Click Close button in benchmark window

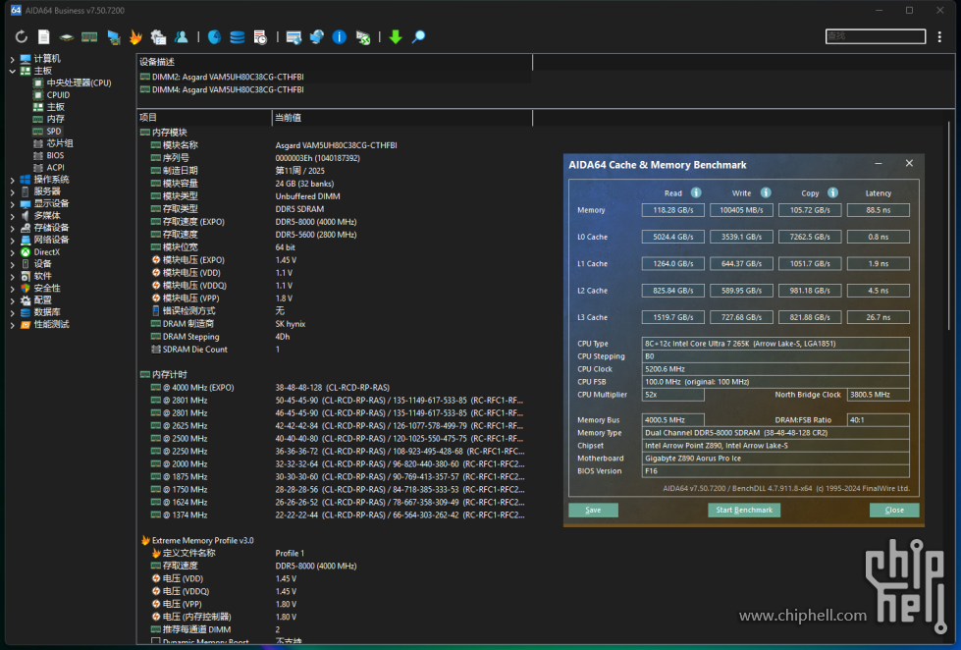(894, 511)
